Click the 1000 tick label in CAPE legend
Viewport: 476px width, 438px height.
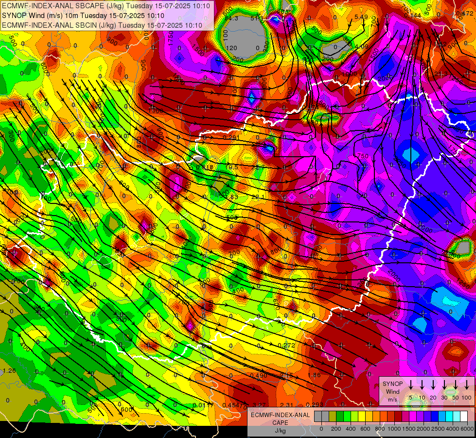coord(394,429)
